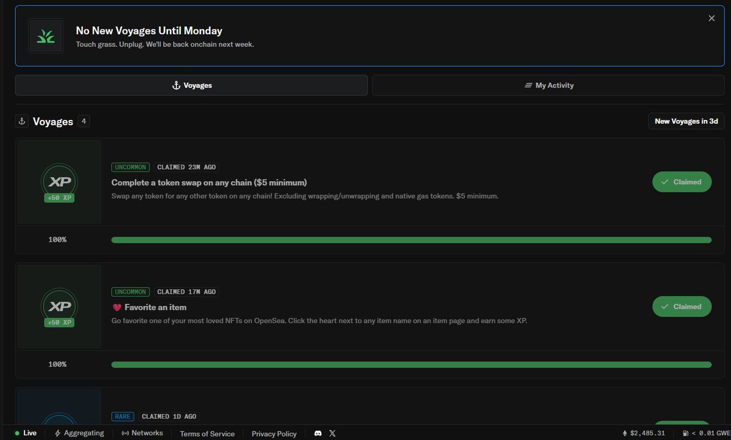Click the anchor icon beside Voyages heading
Viewport: 731px width, 440px height.
[x=21, y=121]
